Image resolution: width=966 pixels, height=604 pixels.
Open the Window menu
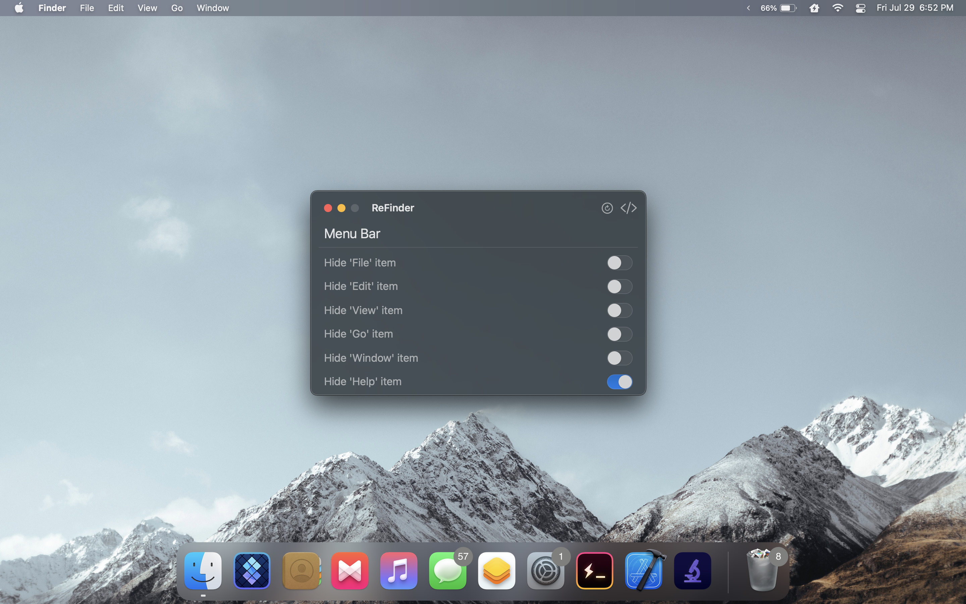tap(213, 8)
